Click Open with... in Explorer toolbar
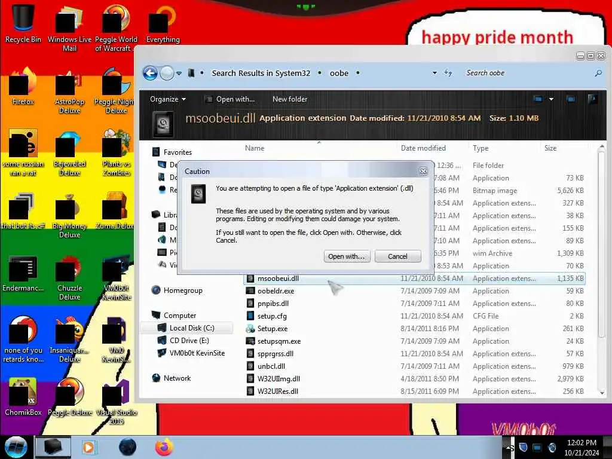Viewport: 612px width, 459px height. (230, 99)
